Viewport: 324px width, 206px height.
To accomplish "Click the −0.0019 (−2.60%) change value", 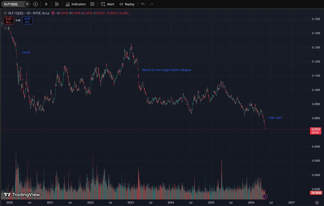I will tap(117, 13).
